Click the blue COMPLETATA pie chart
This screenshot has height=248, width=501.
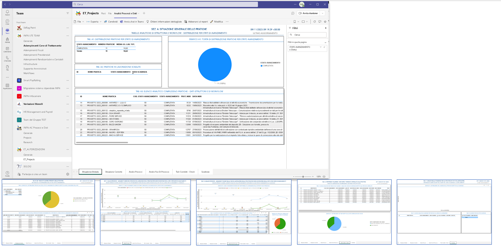[x=215, y=65]
